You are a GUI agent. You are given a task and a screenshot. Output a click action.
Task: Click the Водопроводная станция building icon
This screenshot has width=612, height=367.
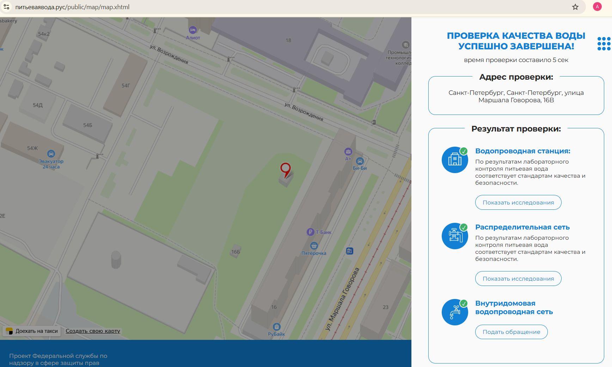(x=455, y=160)
